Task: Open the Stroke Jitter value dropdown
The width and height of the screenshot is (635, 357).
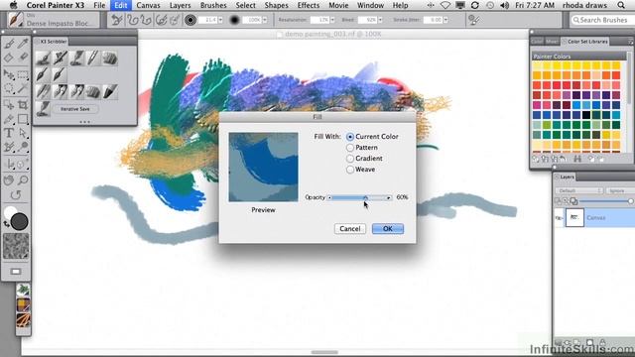Action: 445,20
